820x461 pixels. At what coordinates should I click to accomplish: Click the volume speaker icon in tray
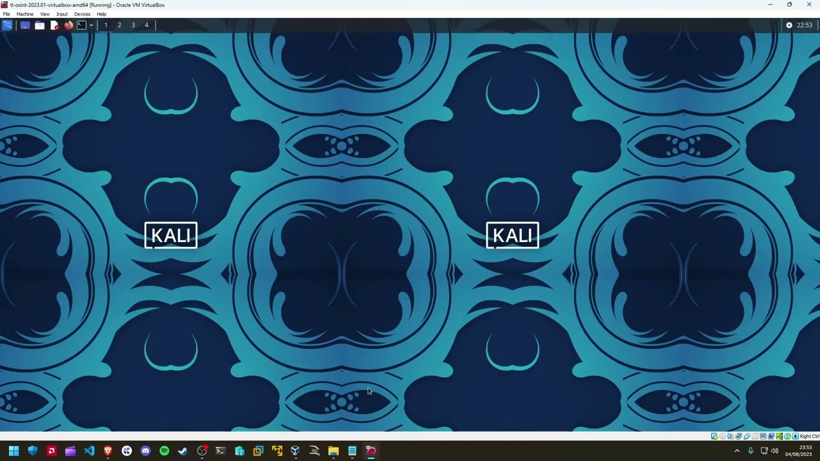775,451
